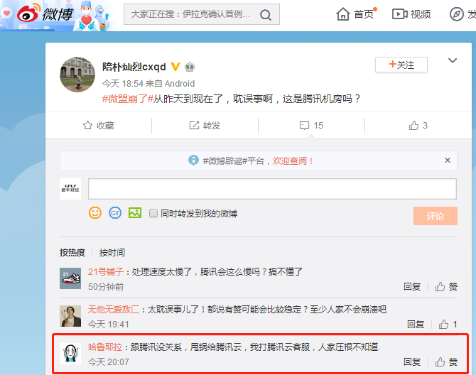The image size is (476, 375).
Task: Open 哈鲁耶拉 commenter avatar
Action: (x=70, y=354)
